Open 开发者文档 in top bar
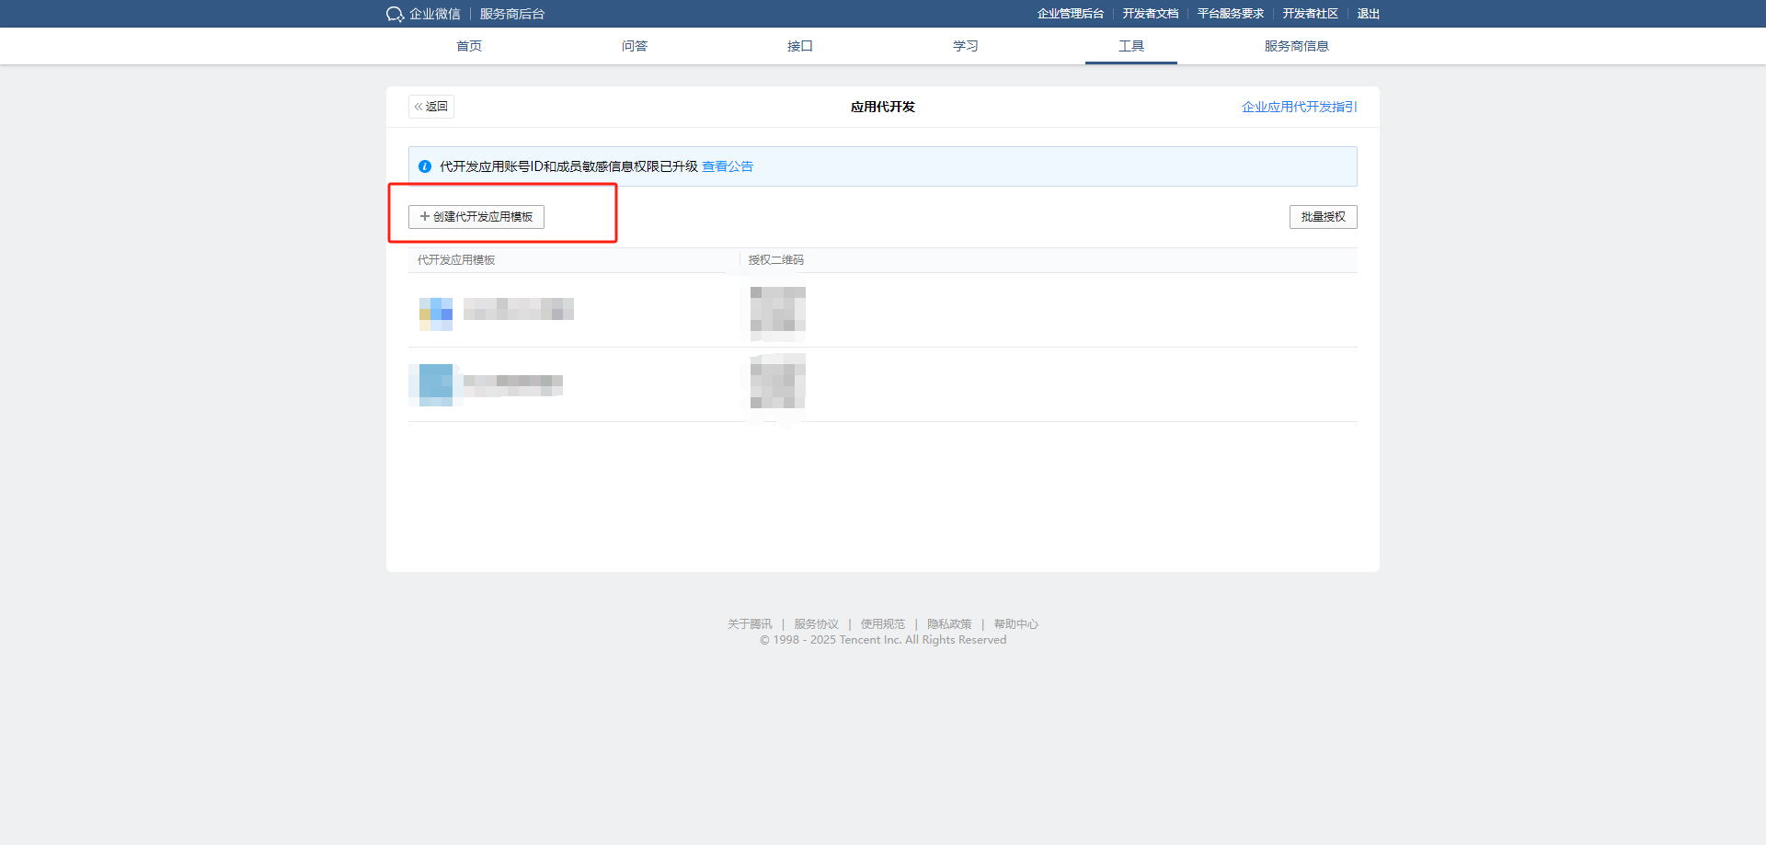The image size is (1766, 845). tap(1150, 14)
